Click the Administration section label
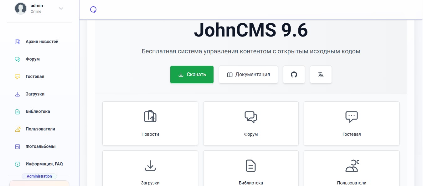This screenshot has width=423, height=186. tap(39, 176)
